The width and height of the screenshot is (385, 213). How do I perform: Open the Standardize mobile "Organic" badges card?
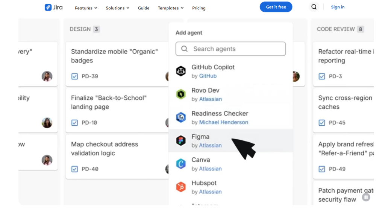(117, 64)
